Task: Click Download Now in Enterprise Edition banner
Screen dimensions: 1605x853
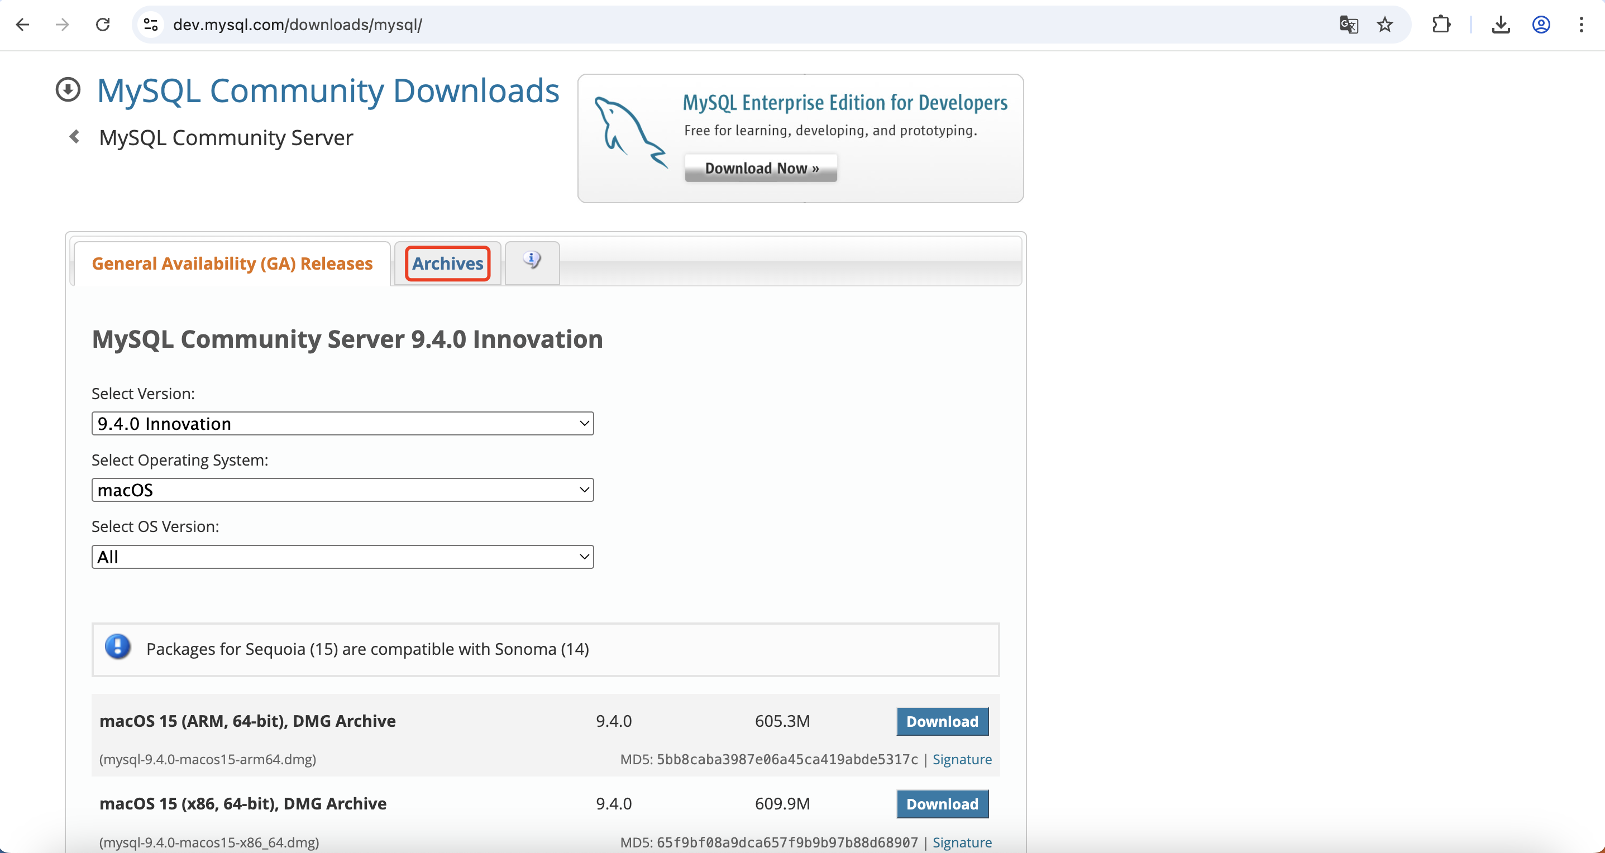Action: click(x=761, y=168)
